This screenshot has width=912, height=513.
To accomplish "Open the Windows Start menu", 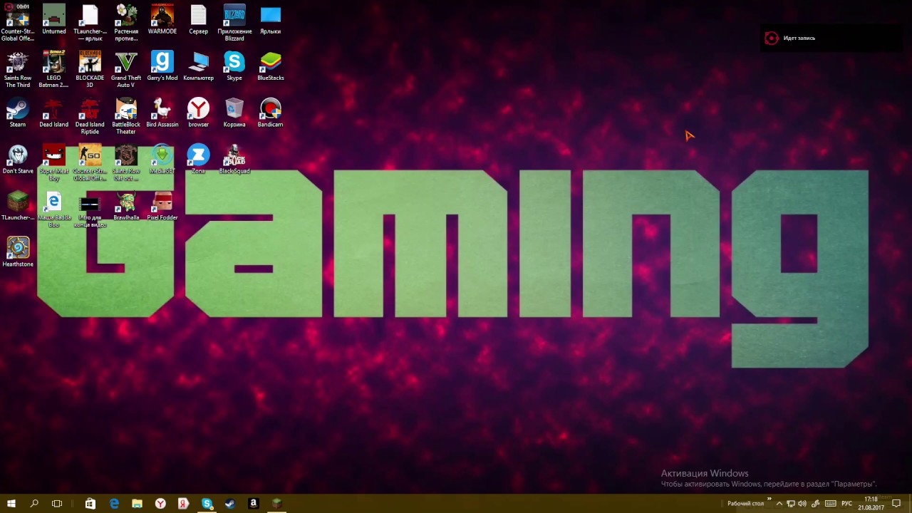I will point(11,504).
